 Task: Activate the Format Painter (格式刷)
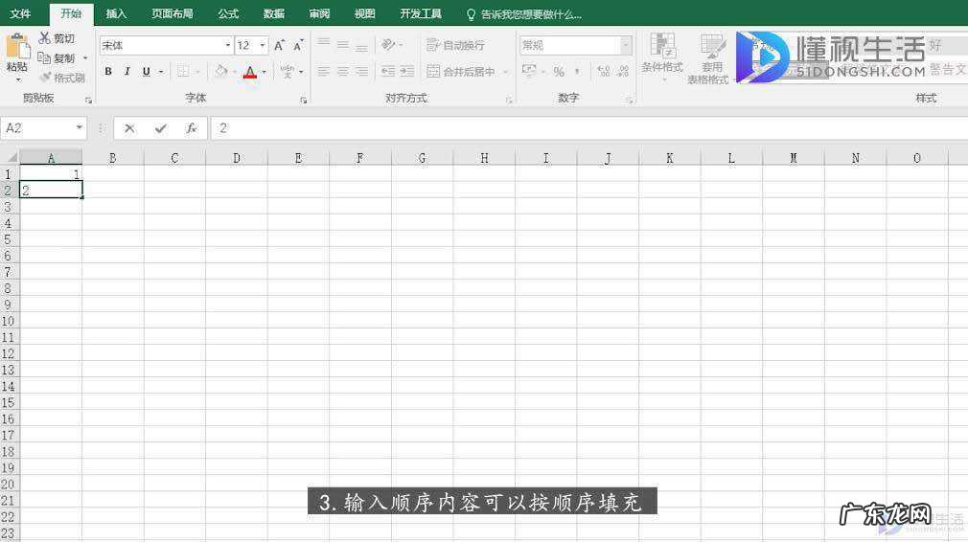tap(61, 78)
